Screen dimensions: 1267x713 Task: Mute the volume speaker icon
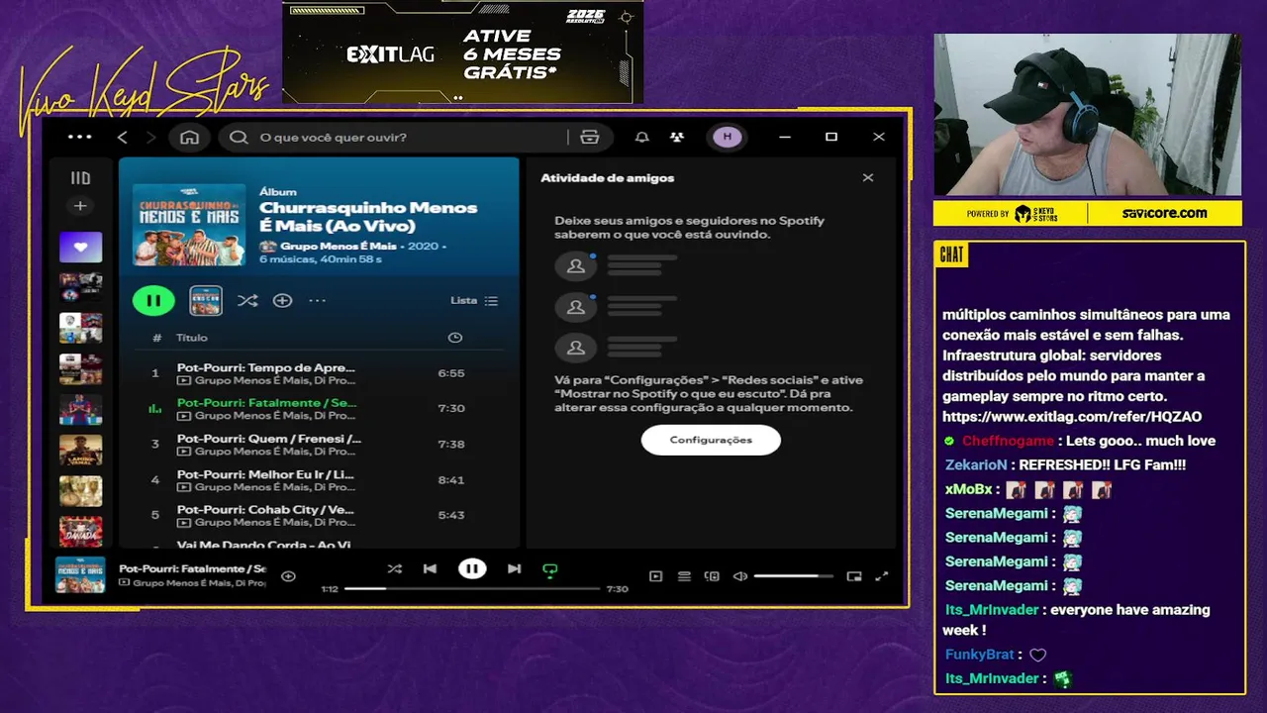[739, 576]
